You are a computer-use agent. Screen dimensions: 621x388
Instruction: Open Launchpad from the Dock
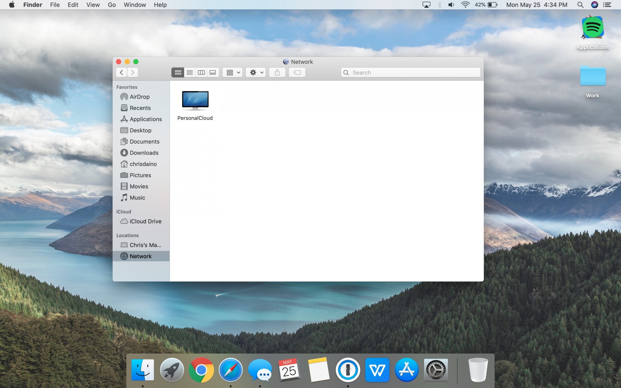(172, 370)
